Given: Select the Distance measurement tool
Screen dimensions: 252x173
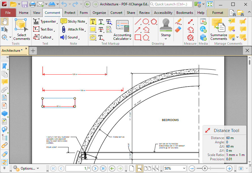Looking at the screenshot, I should pos(190,22).
